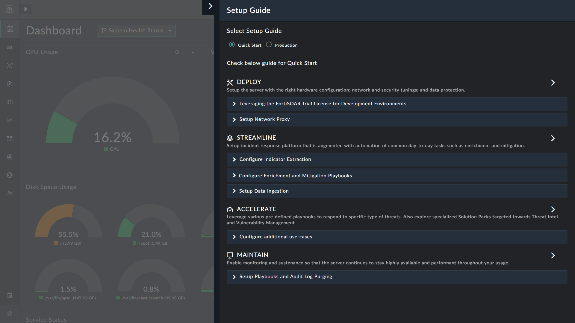Open the MAINTAIN section chevron
This screenshot has width=575, height=323.
click(x=553, y=256)
